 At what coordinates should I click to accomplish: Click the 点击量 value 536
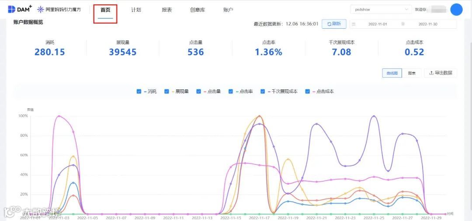[196, 52]
